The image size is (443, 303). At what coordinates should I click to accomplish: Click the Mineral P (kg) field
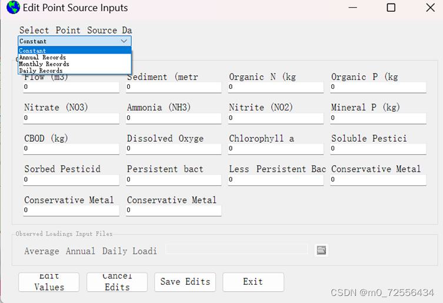click(x=378, y=118)
